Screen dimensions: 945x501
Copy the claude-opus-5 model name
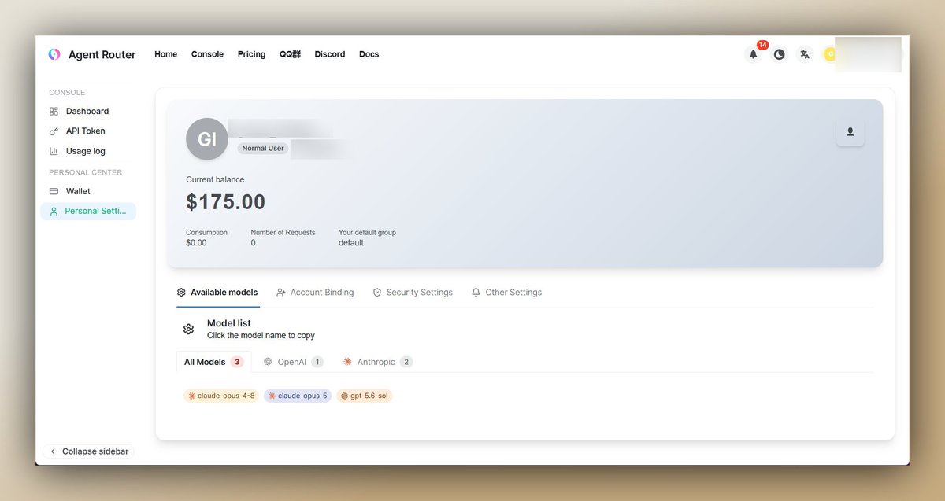[x=298, y=396]
